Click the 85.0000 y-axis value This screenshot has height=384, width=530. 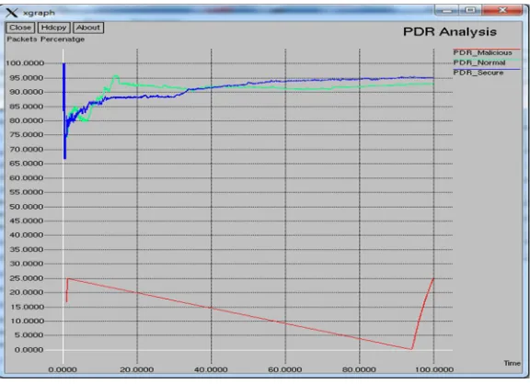point(27,107)
